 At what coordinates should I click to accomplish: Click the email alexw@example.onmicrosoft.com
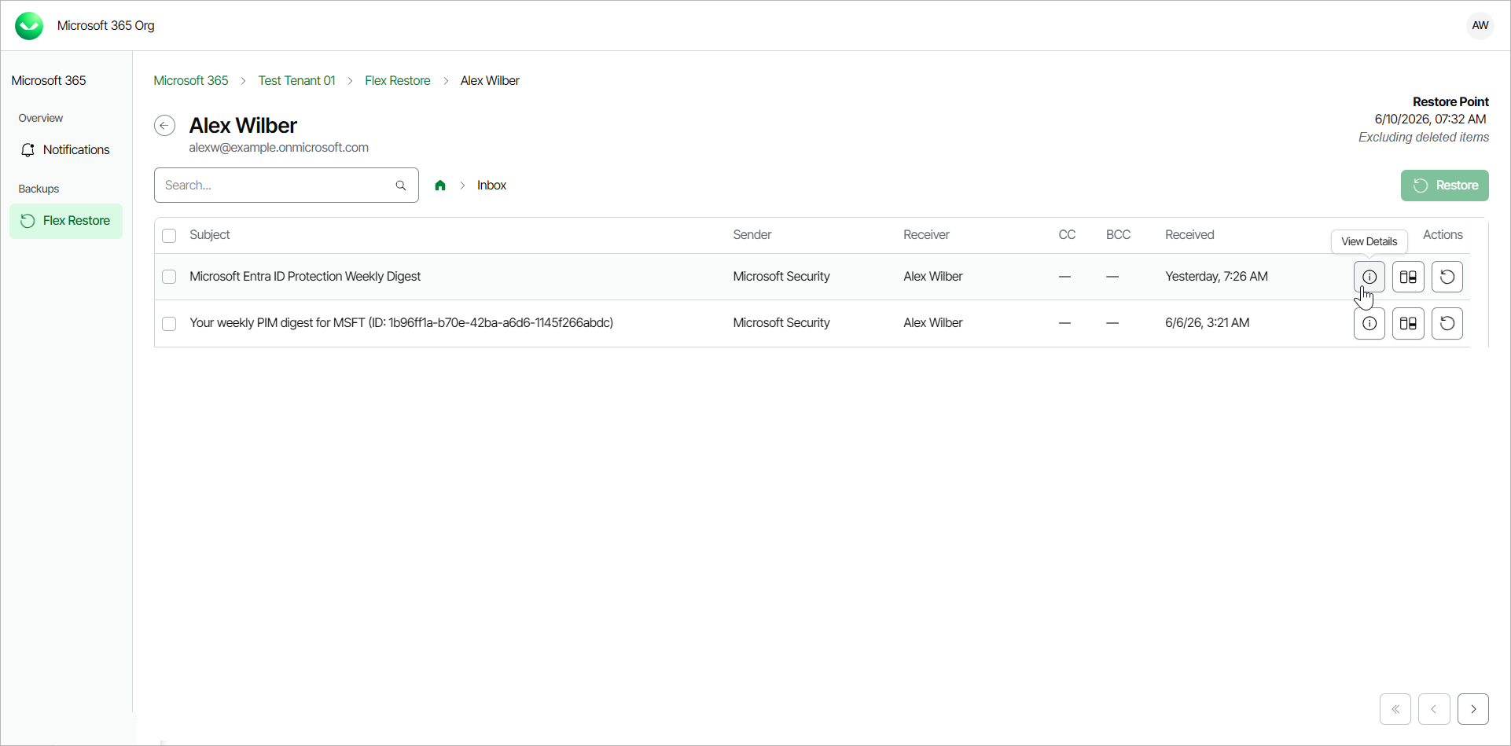point(278,148)
